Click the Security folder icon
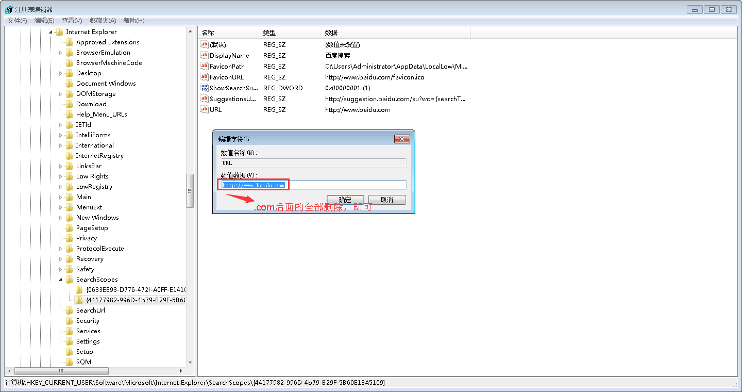Image resolution: width=742 pixels, height=392 pixels. point(70,321)
